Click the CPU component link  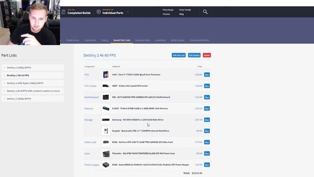coord(86,75)
